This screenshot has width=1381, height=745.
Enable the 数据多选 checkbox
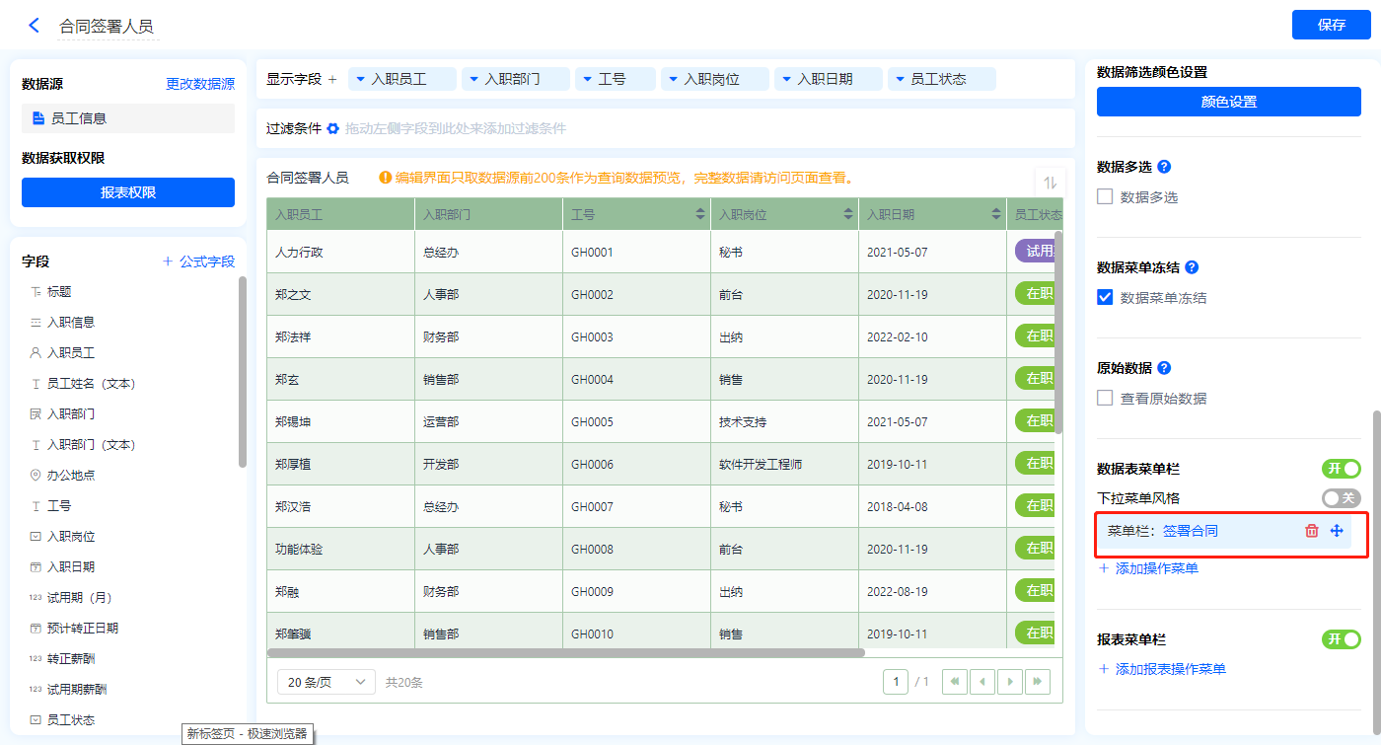click(1105, 197)
